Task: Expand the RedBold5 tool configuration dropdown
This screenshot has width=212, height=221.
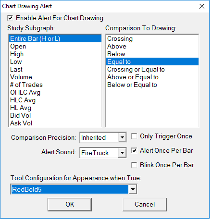Action: pos(133,189)
